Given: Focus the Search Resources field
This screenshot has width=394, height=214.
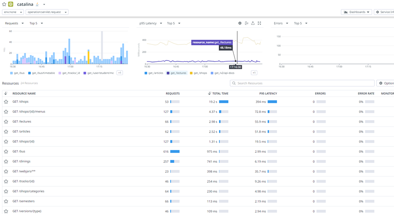Looking at the screenshot, I should [302, 83].
